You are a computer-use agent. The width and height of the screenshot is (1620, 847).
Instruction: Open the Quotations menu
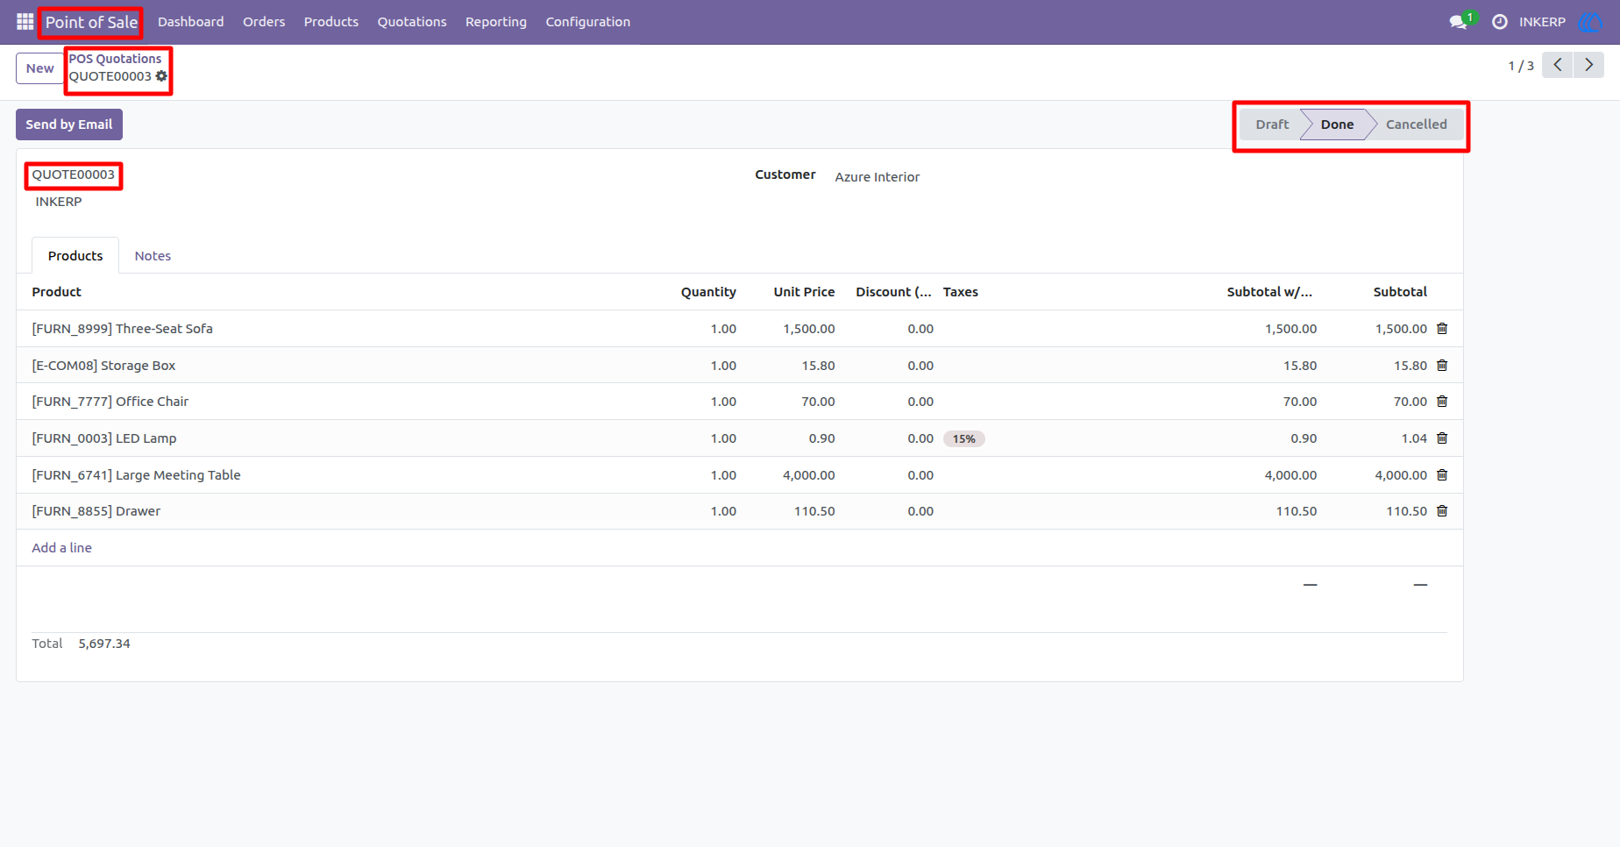[412, 22]
